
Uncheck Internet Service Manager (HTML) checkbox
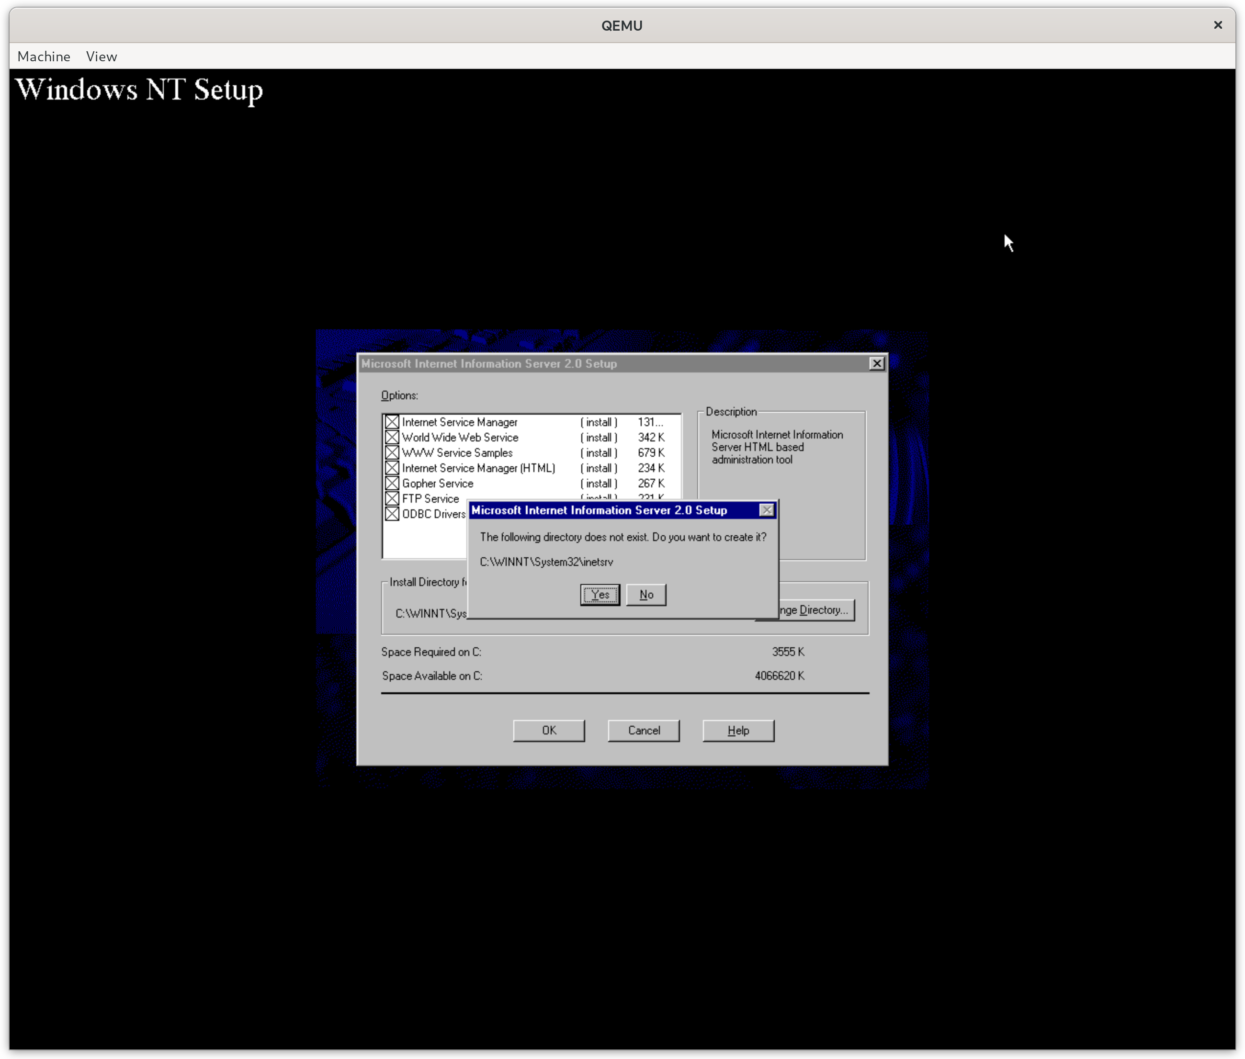392,468
